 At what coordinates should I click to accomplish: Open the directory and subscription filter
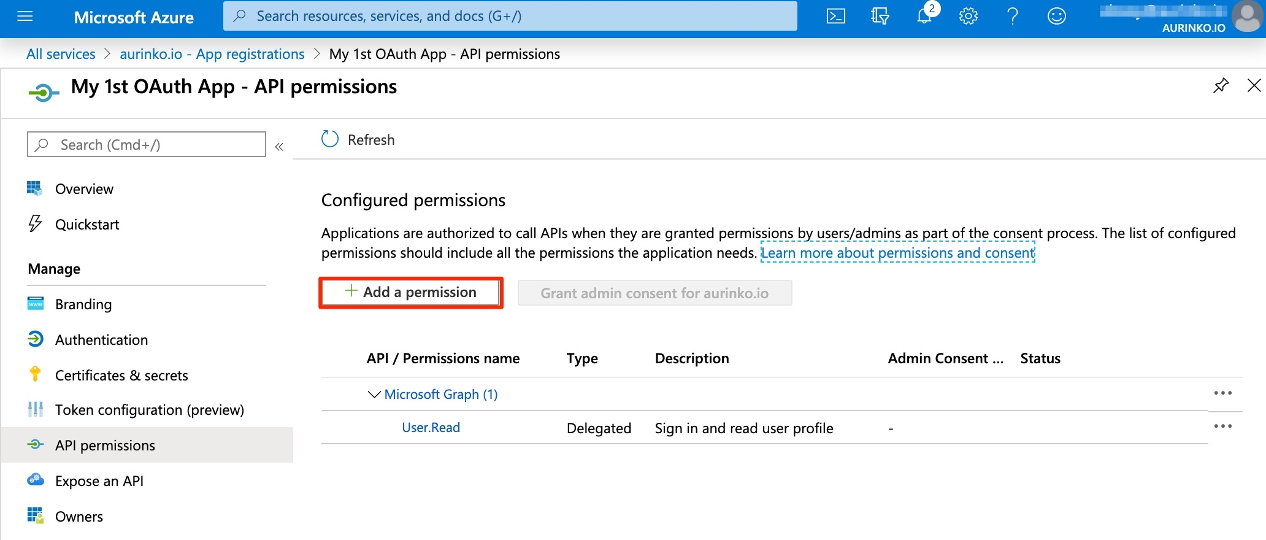tap(880, 17)
